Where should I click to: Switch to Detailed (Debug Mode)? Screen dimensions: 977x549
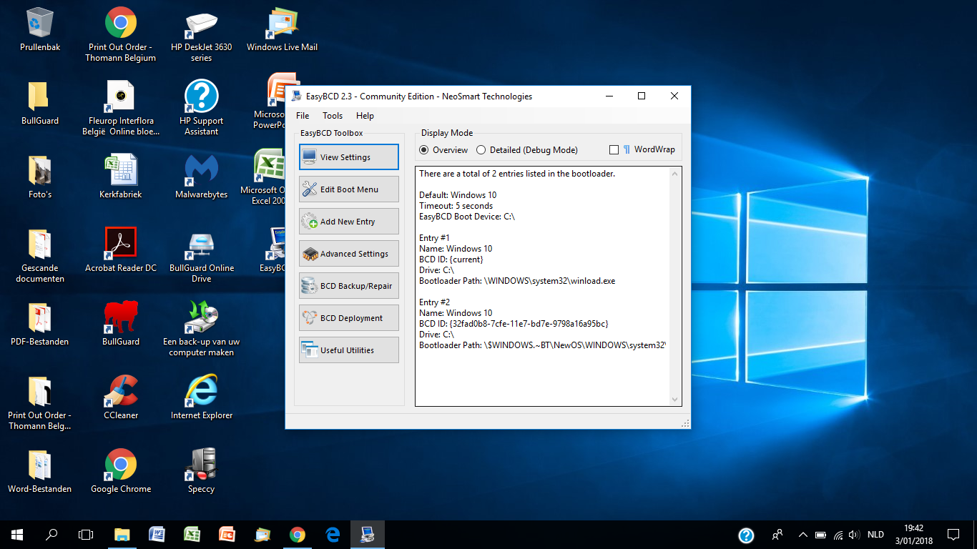(x=481, y=150)
